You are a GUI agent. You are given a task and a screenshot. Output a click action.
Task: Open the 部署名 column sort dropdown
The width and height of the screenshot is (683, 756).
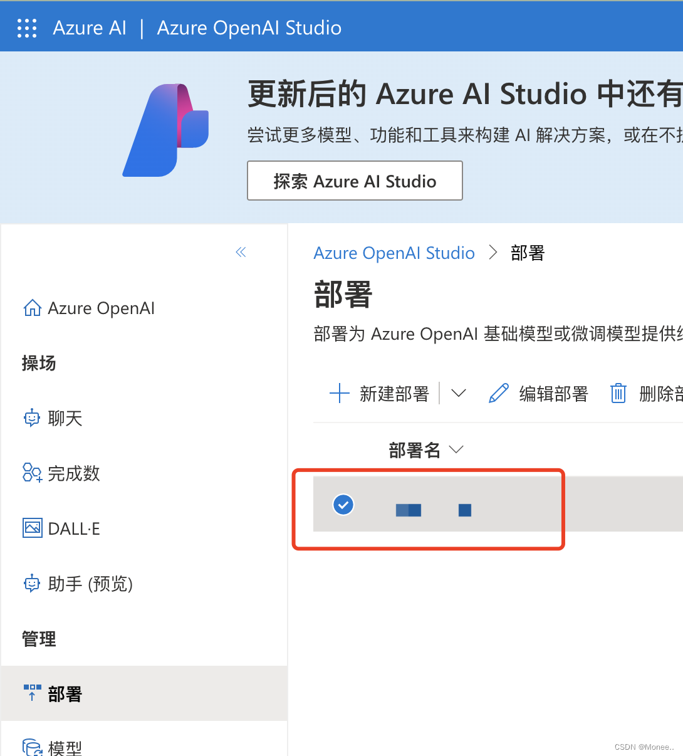pos(457,449)
